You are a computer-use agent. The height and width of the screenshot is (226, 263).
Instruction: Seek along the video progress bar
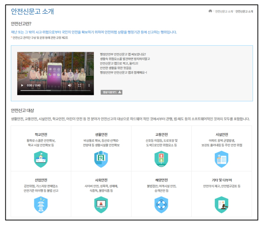click(56, 91)
